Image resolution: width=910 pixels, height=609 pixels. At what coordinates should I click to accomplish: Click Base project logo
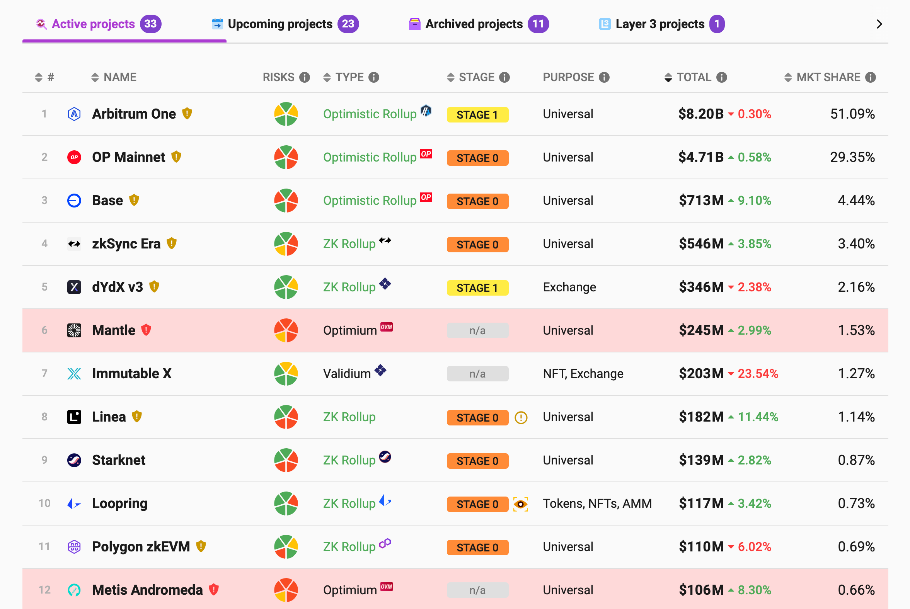(x=74, y=201)
